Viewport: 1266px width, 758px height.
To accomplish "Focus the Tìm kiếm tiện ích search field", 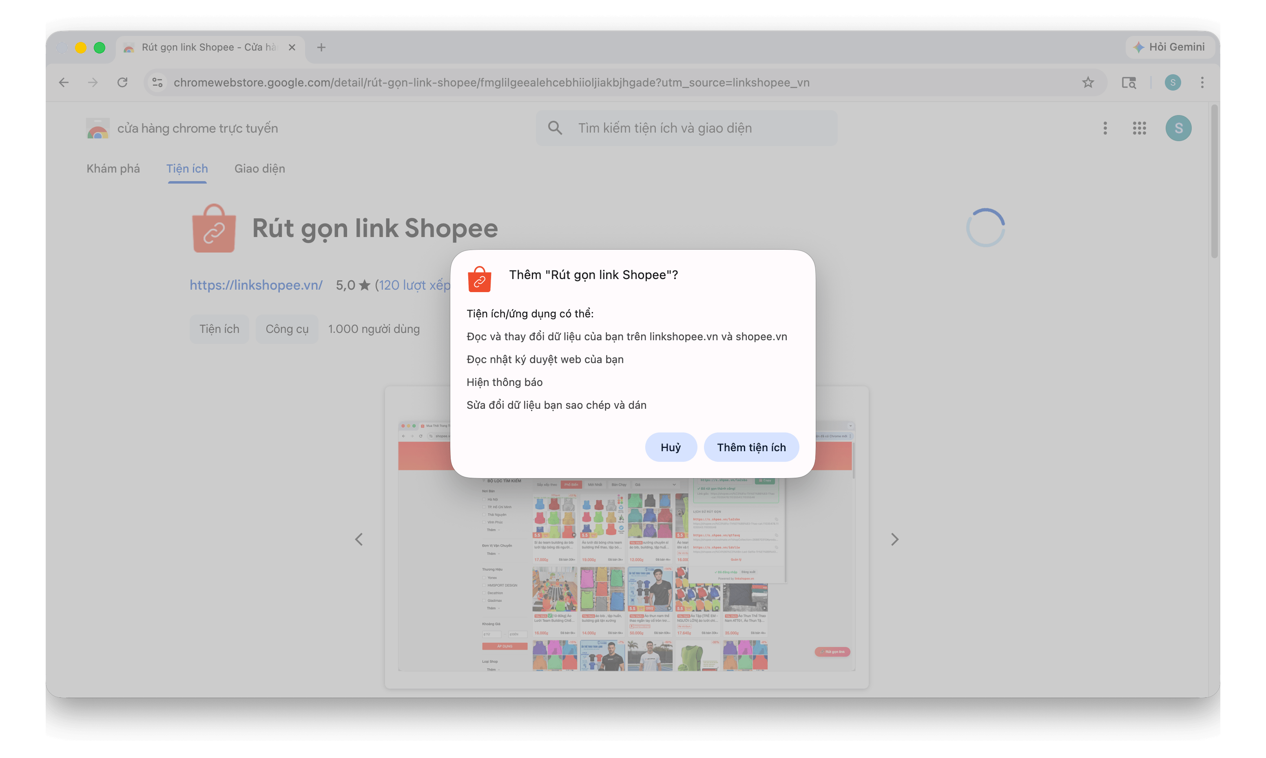I will [686, 128].
